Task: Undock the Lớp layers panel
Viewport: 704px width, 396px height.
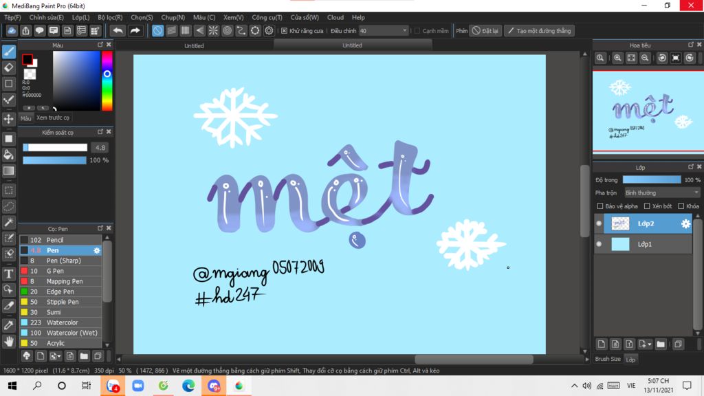Action: 690,167
